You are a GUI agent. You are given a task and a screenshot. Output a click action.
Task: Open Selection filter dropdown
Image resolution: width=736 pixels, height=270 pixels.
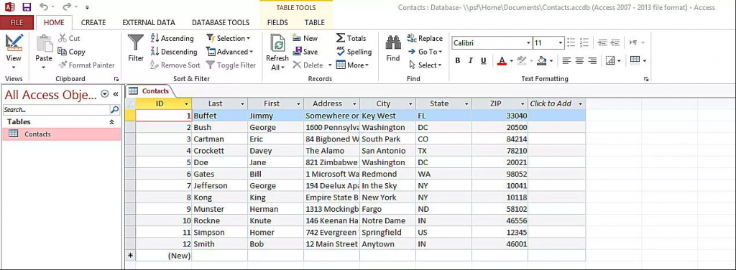click(x=228, y=39)
